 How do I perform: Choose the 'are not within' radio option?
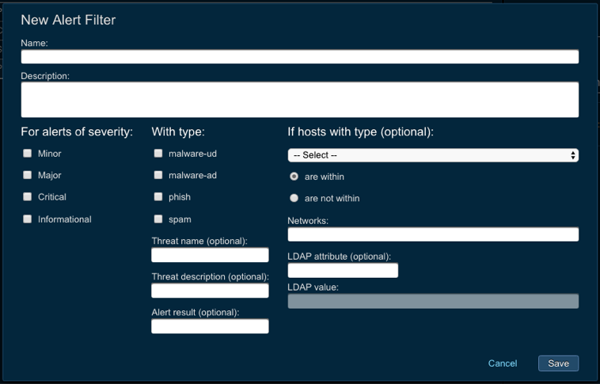294,198
